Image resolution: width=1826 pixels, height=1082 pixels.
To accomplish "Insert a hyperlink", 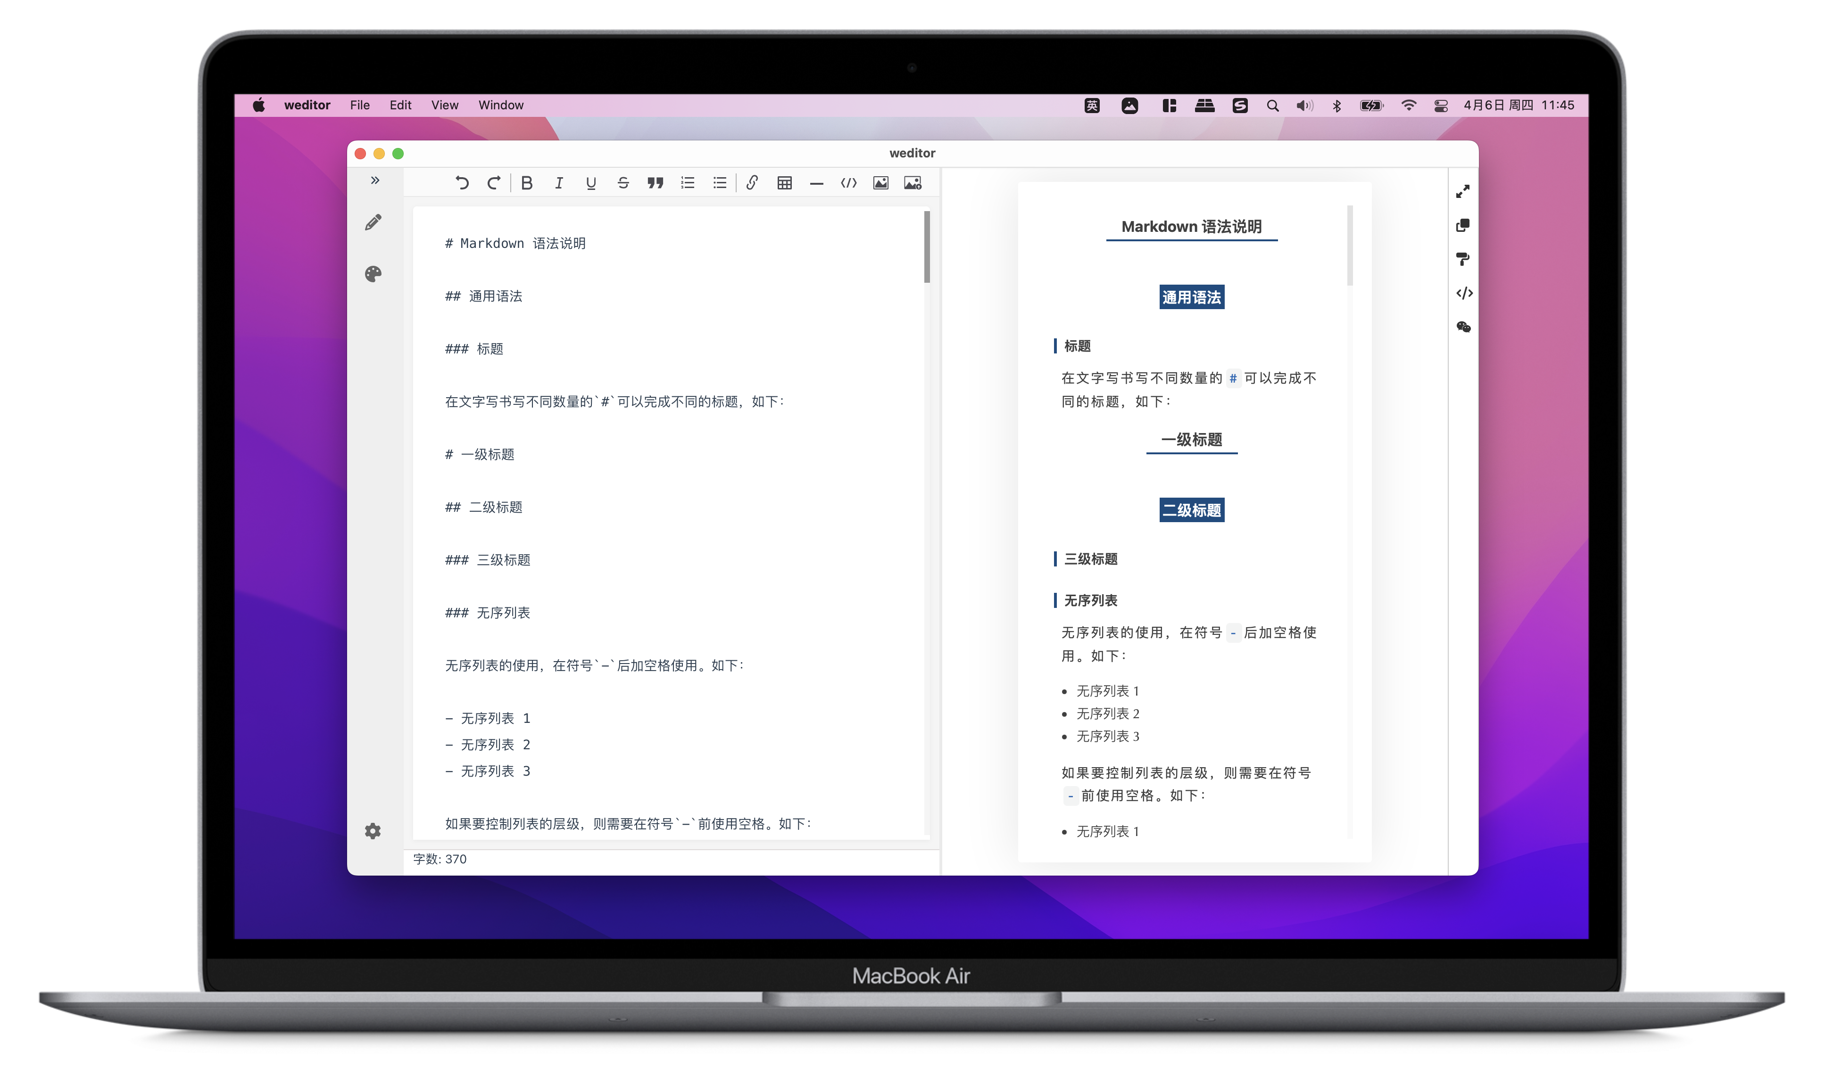I will (752, 183).
